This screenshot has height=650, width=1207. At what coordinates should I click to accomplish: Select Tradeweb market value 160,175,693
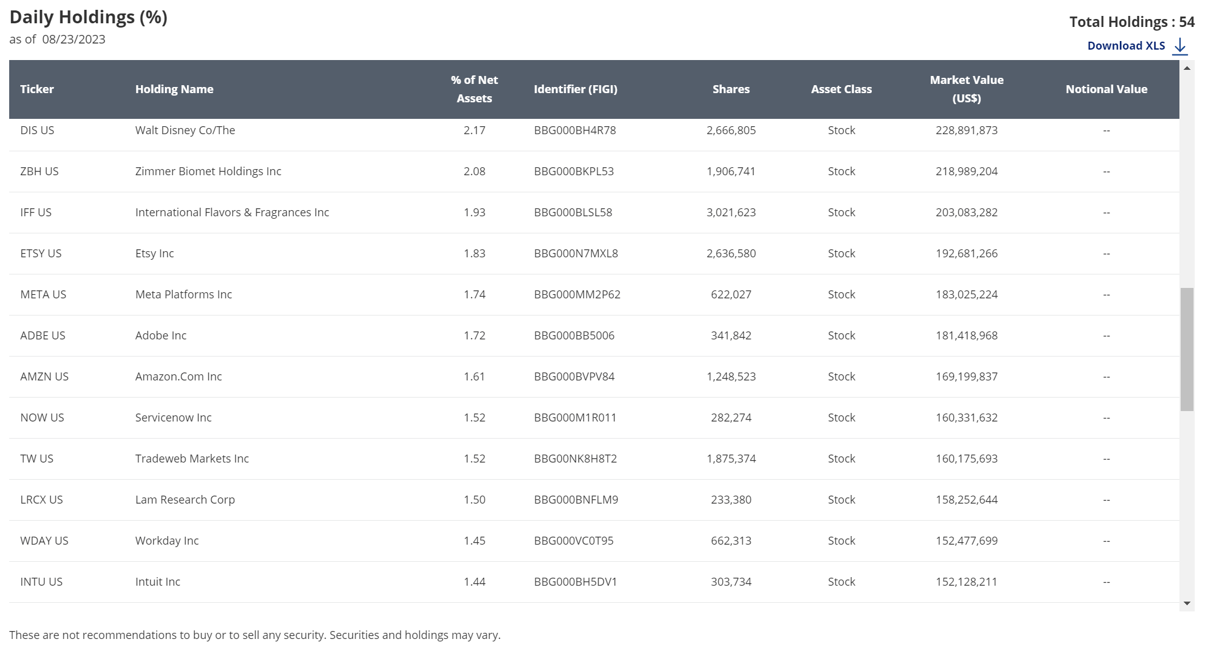coord(966,459)
